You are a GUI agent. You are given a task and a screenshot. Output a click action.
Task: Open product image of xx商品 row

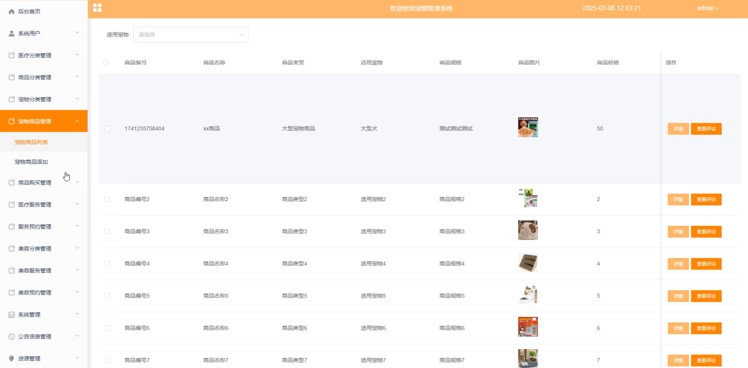[x=528, y=127]
